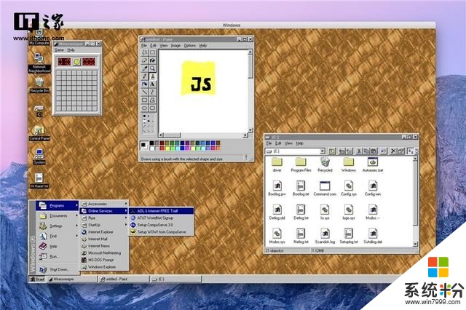Click the Delete X icon in C: toolbar
Screen dimensions: 466x310
(393, 151)
